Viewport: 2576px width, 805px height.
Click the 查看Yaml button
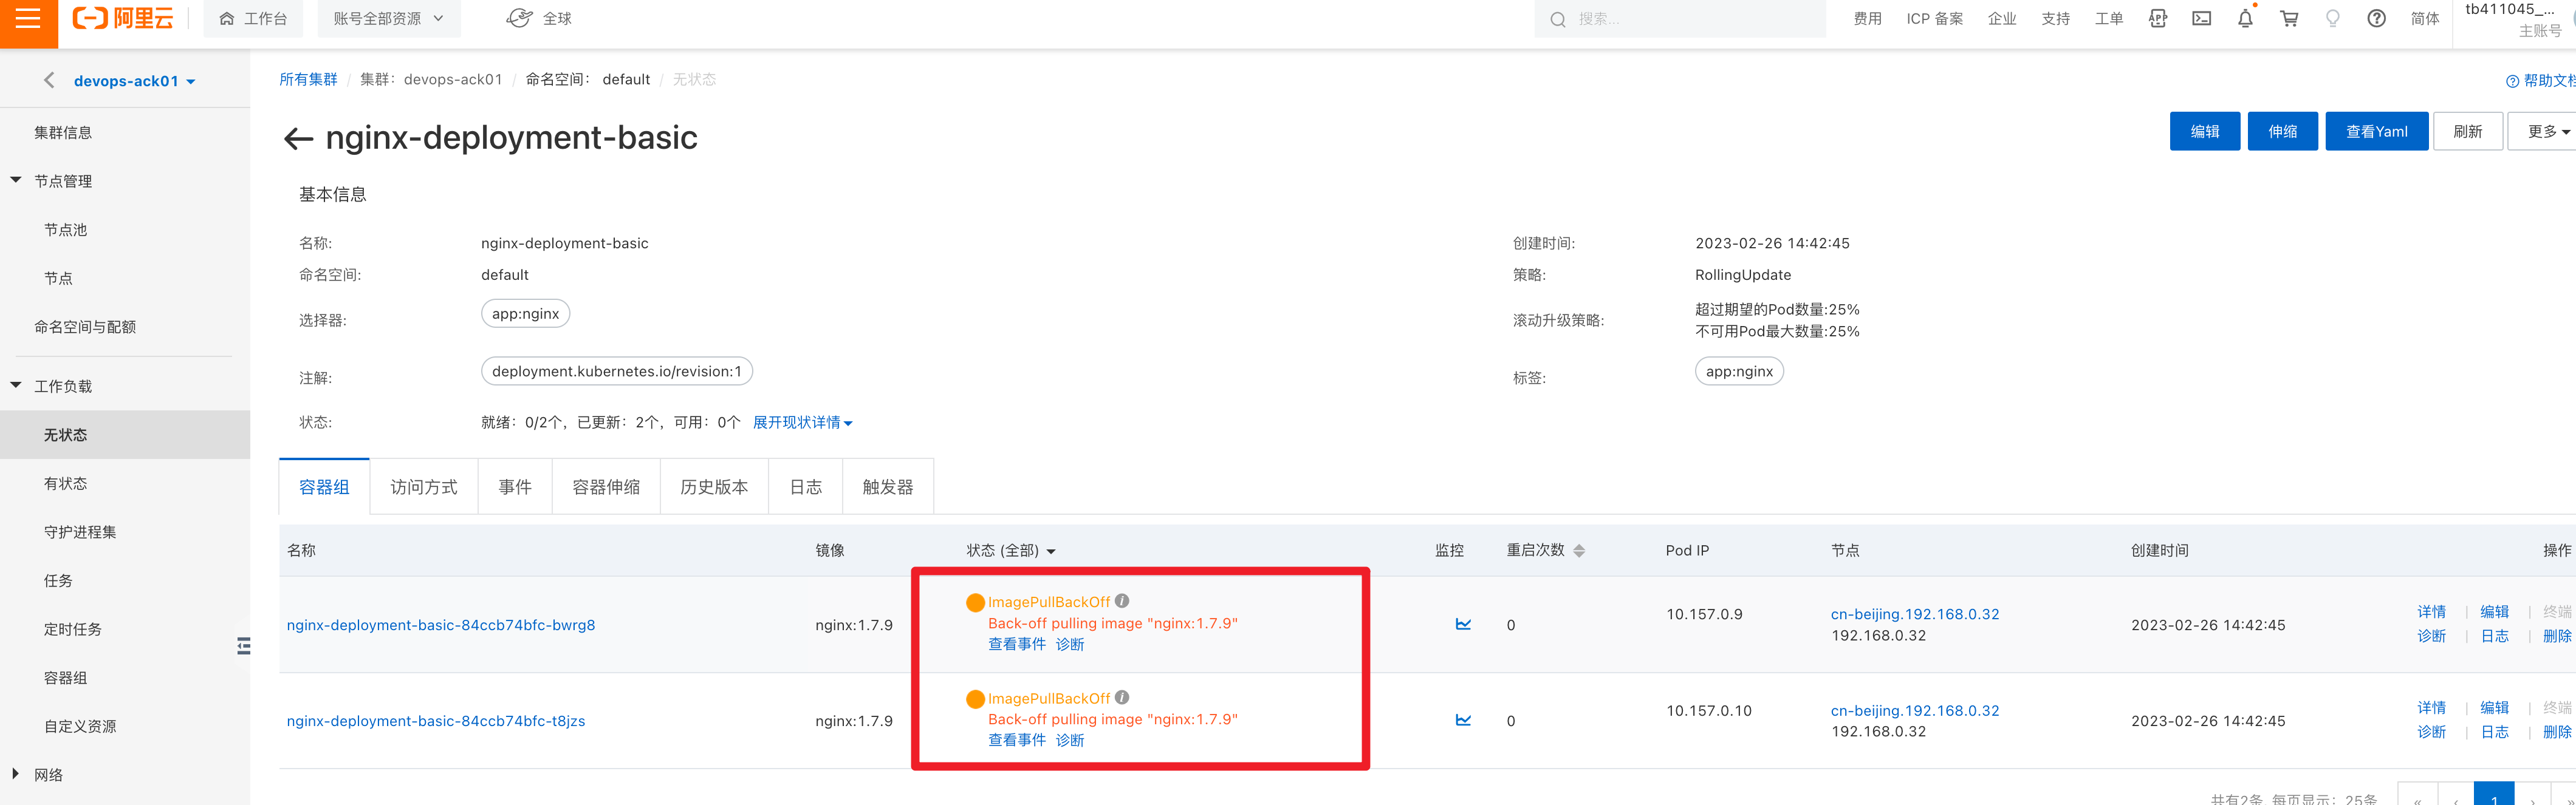tap(2376, 132)
